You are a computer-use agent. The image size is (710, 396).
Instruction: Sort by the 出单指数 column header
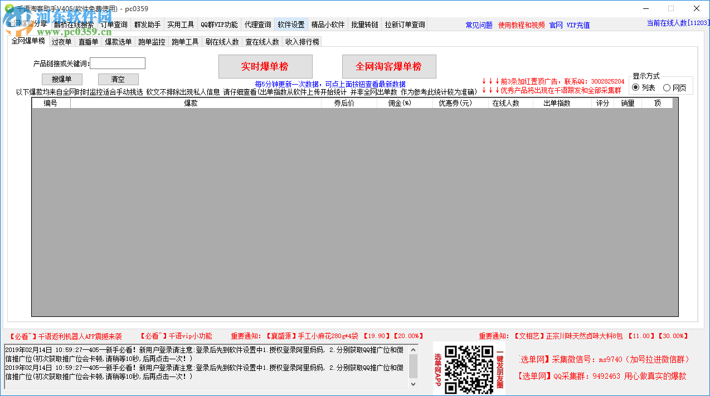pos(562,103)
